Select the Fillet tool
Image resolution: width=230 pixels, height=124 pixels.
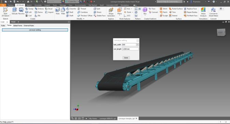tap(63, 11)
